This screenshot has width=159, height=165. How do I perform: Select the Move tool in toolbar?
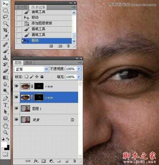pyautogui.click(x=6, y=4)
